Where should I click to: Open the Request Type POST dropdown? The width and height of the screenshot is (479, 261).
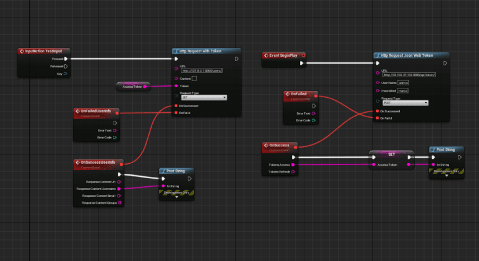tap(405, 103)
